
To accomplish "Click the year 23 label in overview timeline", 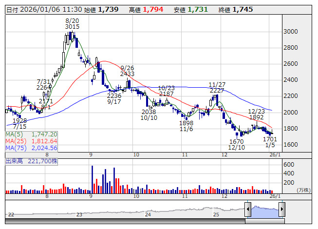I will pyautogui.click(x=79, y=214).
